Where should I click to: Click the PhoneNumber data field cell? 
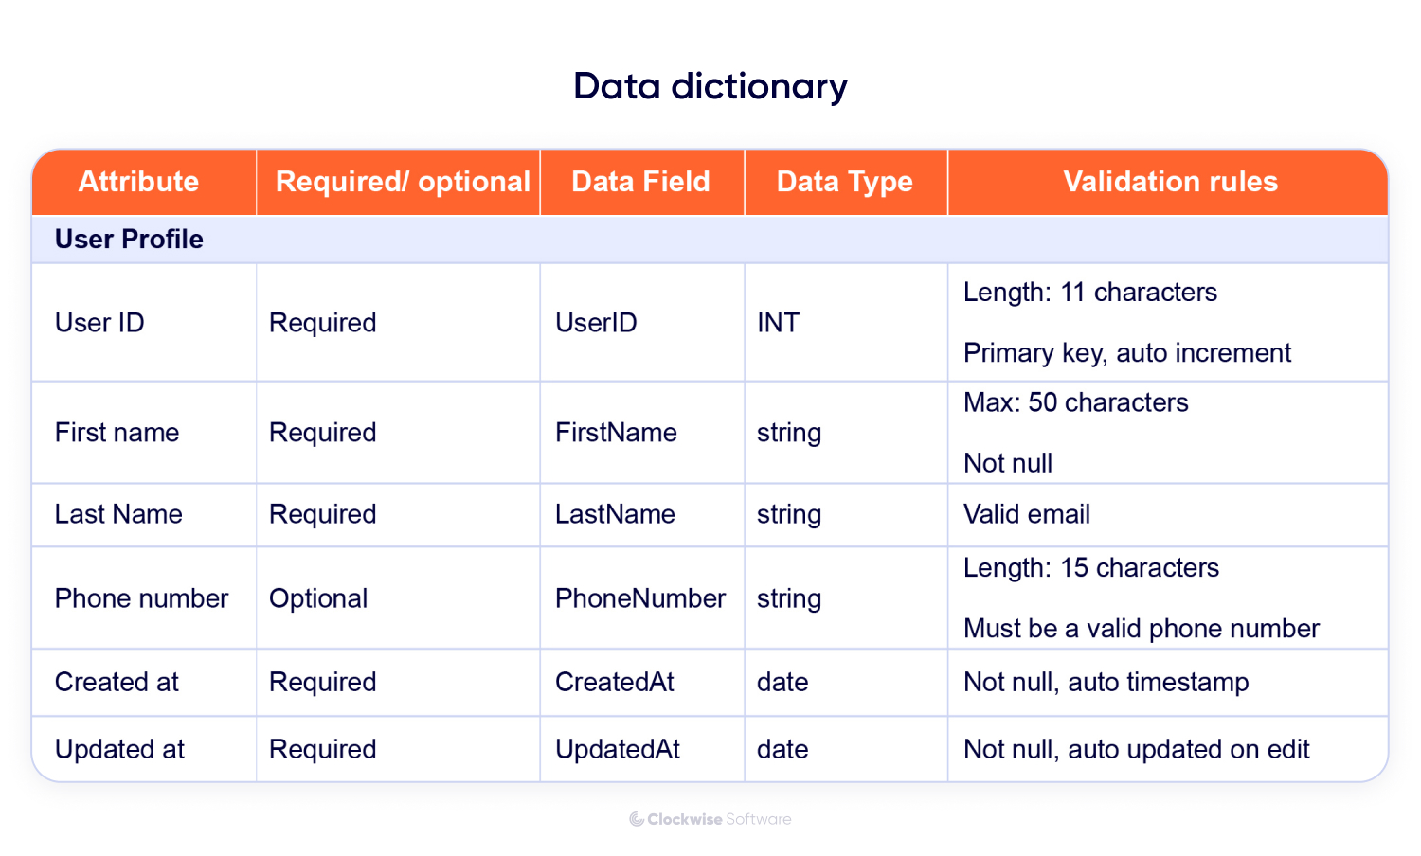click(x=640, y=598)
